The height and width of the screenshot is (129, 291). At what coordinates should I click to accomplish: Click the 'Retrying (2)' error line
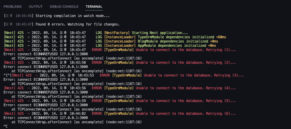[x=120, y=62]
